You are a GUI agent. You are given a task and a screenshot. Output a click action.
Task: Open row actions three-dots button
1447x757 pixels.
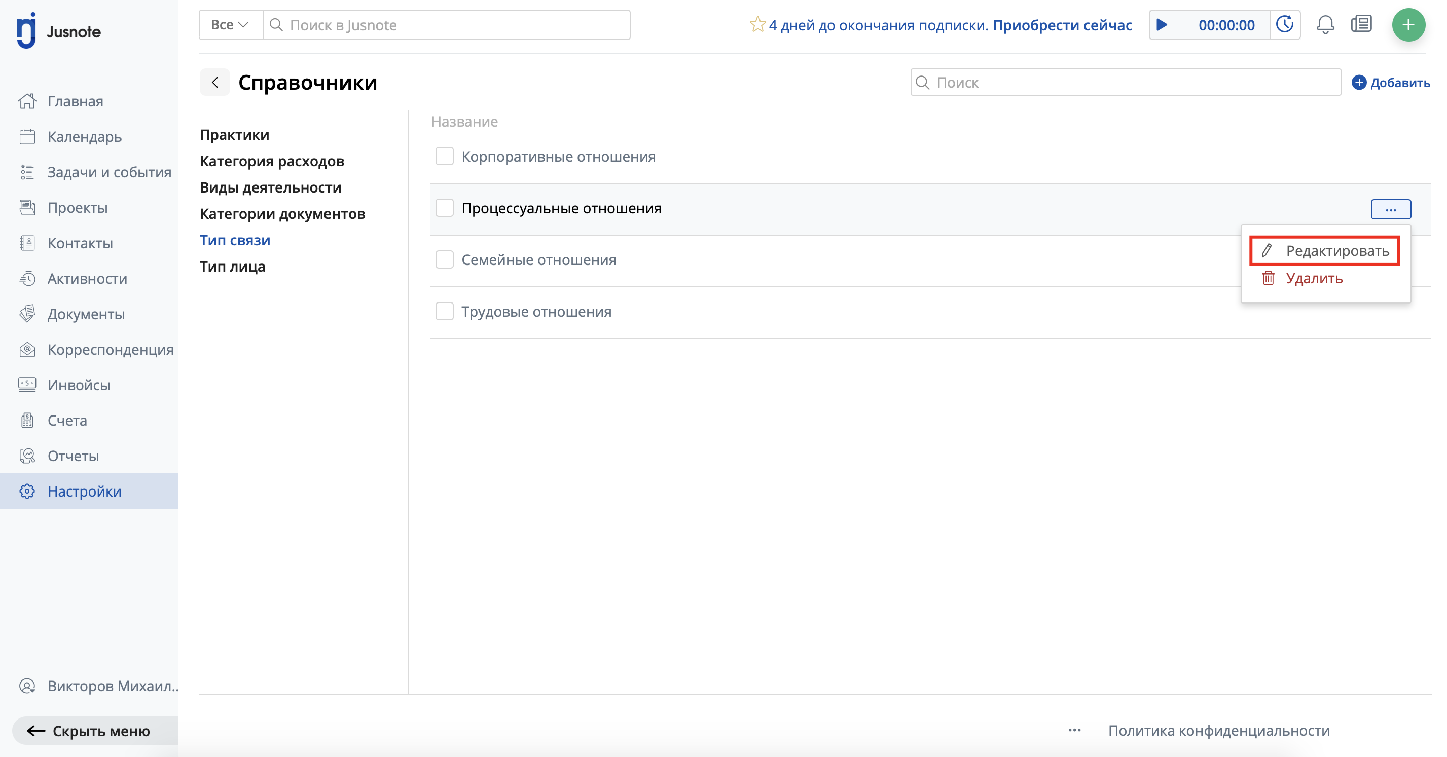tap(1390, 209)
